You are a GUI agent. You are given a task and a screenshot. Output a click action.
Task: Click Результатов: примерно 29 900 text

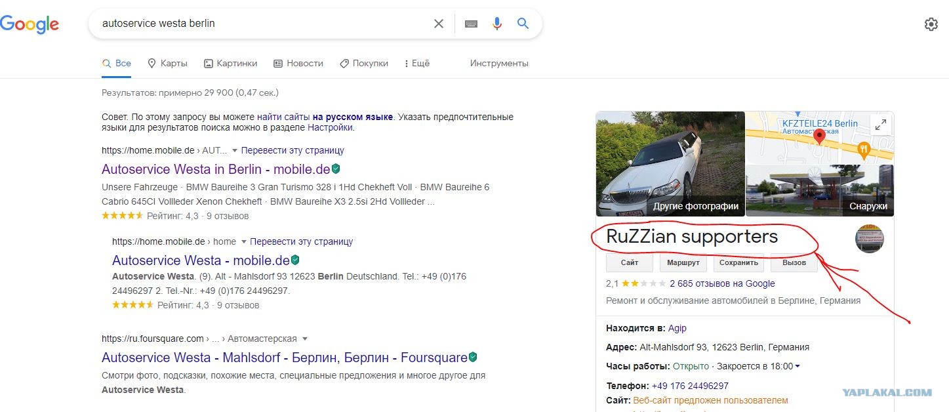pyautogui.click(x=190, y=93)
